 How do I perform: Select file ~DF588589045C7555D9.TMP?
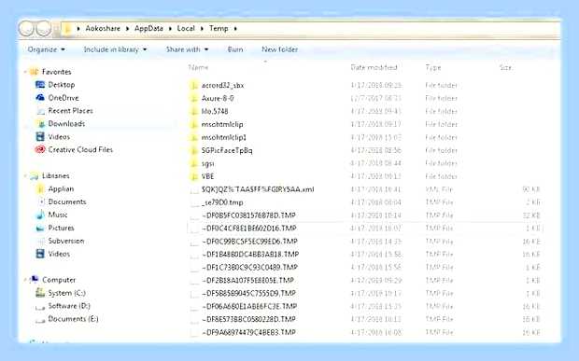tap(249, 294)
